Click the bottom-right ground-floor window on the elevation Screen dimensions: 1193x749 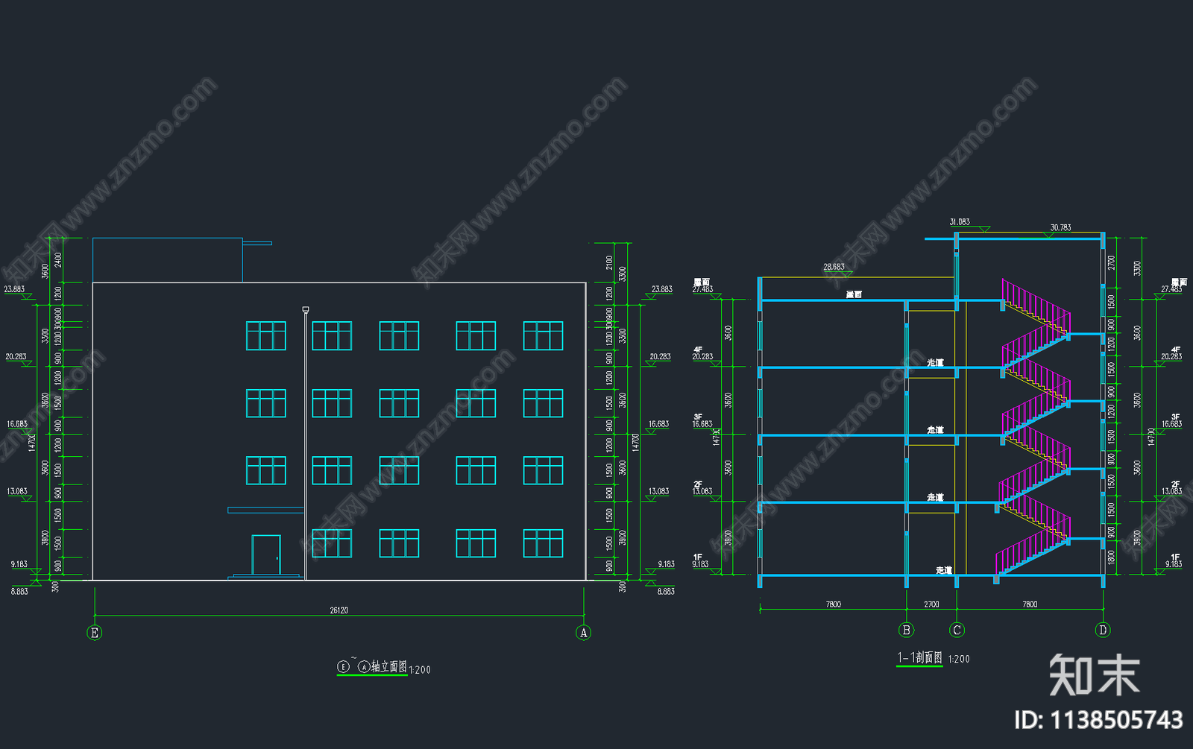[543, 543]
